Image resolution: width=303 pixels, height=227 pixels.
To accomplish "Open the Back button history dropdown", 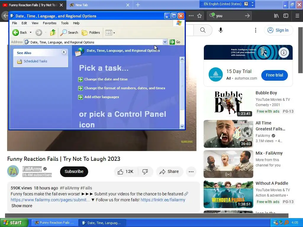I will 30,33.
